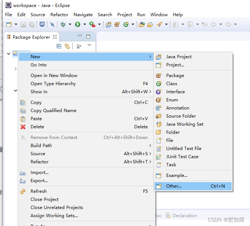
Task: Click the Back navigation arrow icon
Action: click(214, 24)
